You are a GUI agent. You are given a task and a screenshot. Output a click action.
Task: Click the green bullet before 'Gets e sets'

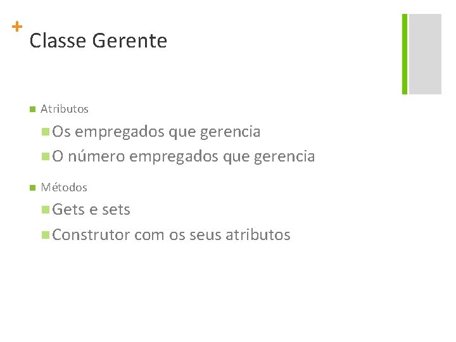45,210
